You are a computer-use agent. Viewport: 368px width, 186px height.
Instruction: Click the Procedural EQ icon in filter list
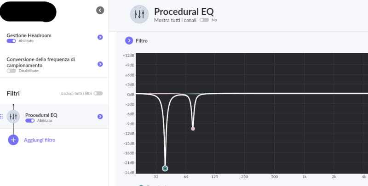pos(13,117)
